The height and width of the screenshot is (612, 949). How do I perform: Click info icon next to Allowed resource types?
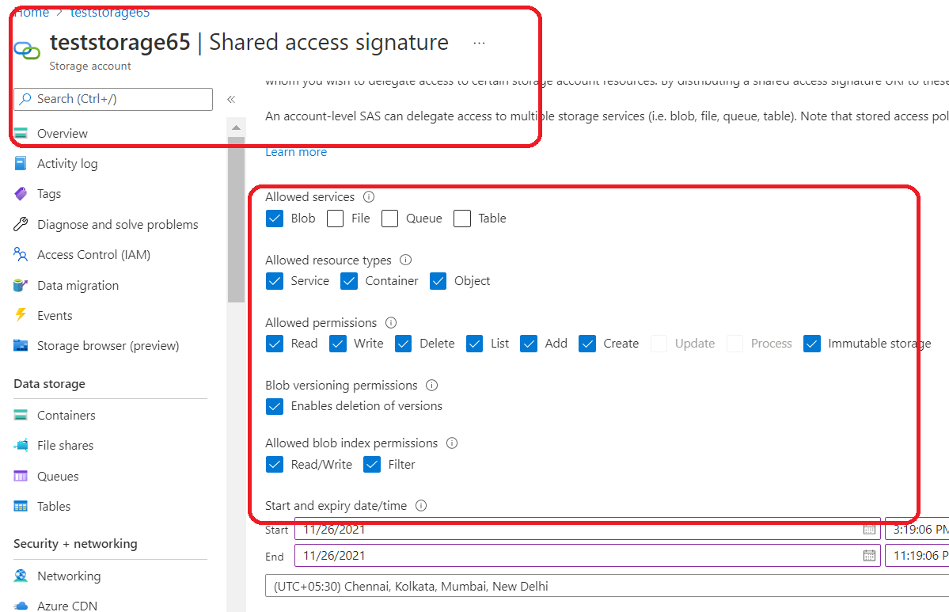pos(405,260)
